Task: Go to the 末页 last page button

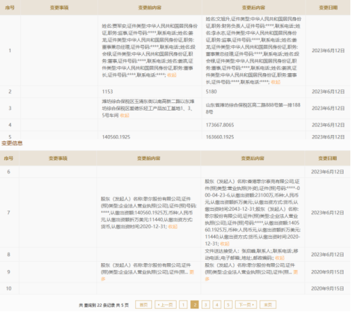Action: click(267, 305)
